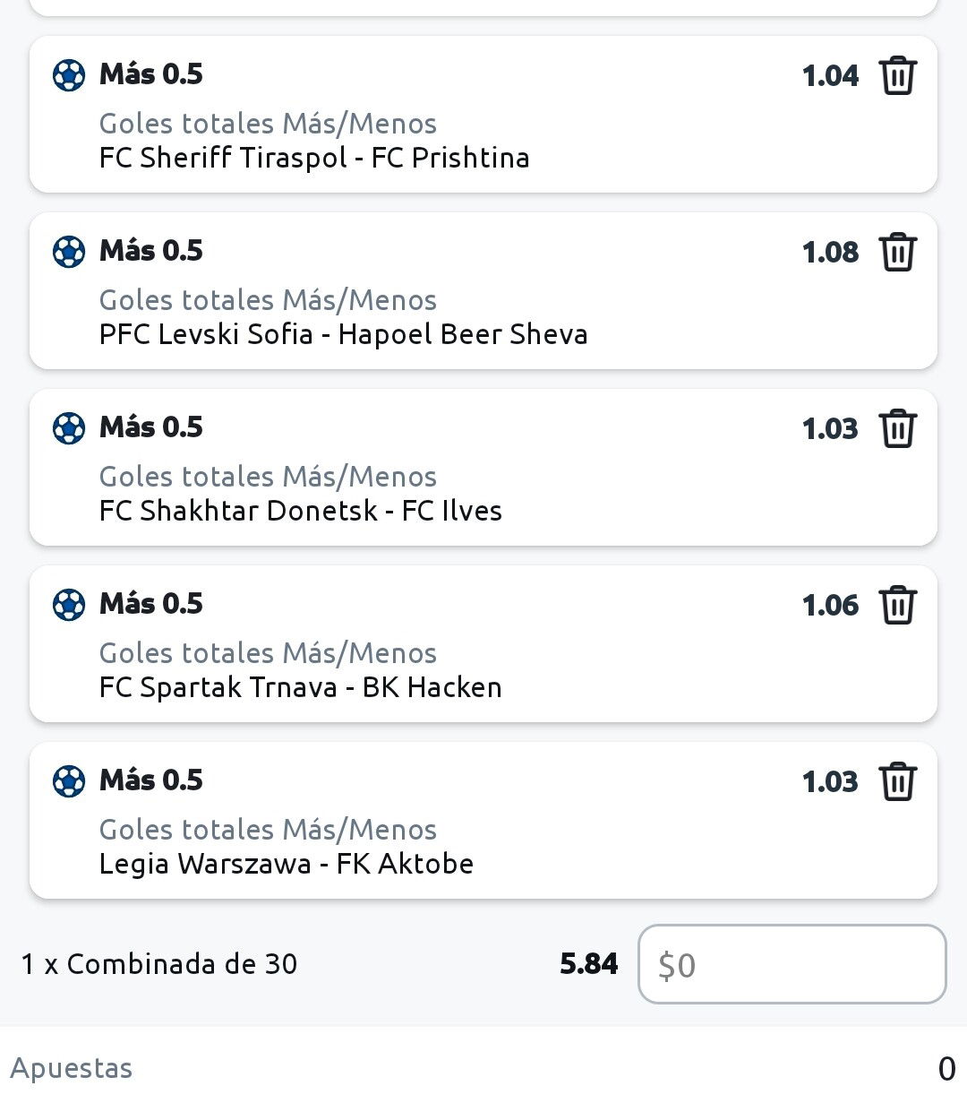Viewport: 967px width, 1103px height.
Task: Click the soccer ball icon for Sheriff Tiraspol
Action: [69, 75]
